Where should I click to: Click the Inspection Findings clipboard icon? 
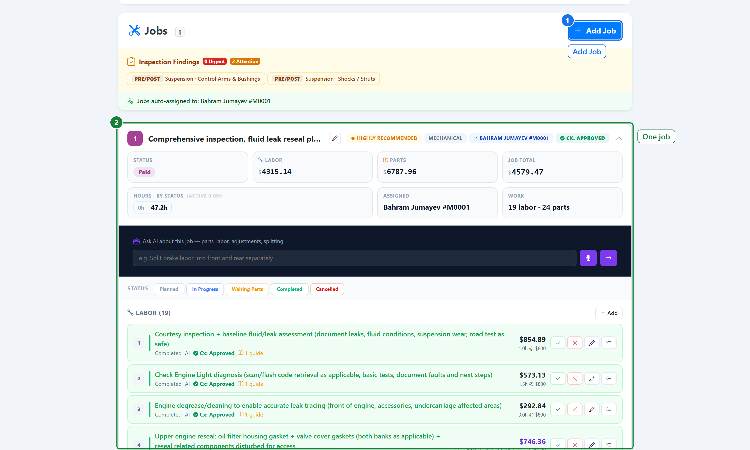(x=131, y=61)
